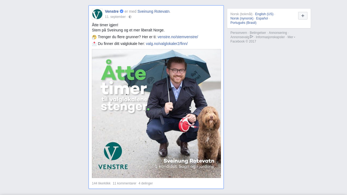This screenshot has height=195, width=347.
Task: Click the thinking face emoji
Action: tap(94, 37)
